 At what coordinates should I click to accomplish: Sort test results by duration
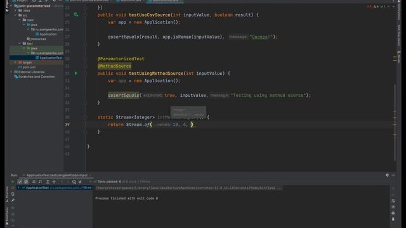40,182
